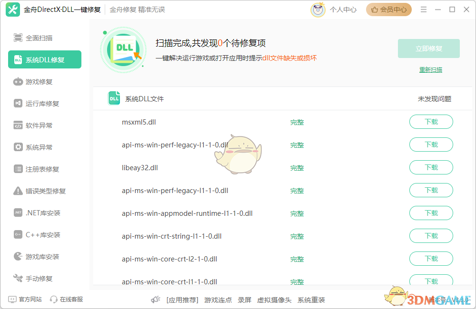Click the large circular DLL scan graphic

(123, 50)
